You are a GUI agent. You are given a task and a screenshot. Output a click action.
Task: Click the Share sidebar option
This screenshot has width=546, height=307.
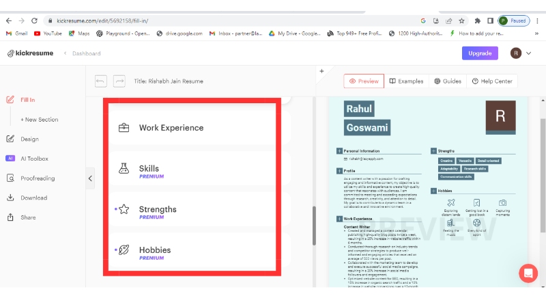tap(28, 217)
